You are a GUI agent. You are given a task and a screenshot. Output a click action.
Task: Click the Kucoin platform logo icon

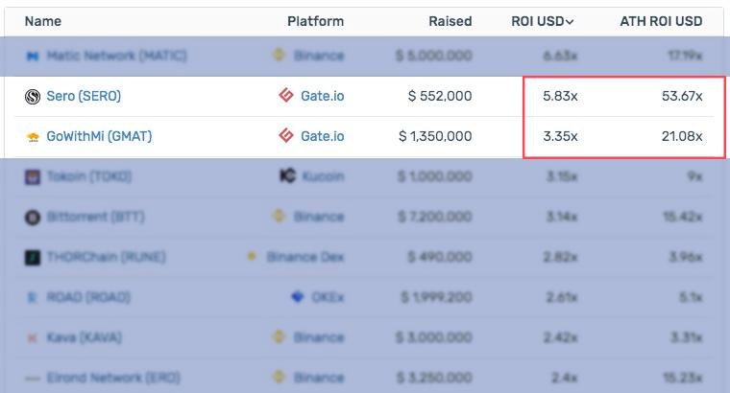click(x=288, y=175)
